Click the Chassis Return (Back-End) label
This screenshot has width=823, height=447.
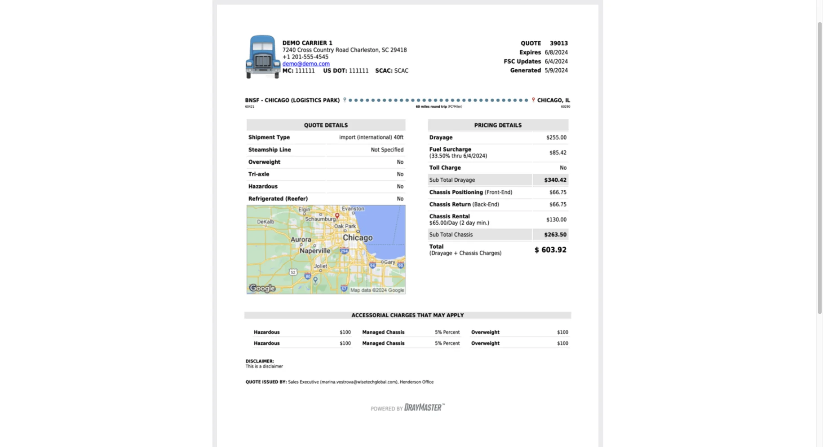pos(464,204)
